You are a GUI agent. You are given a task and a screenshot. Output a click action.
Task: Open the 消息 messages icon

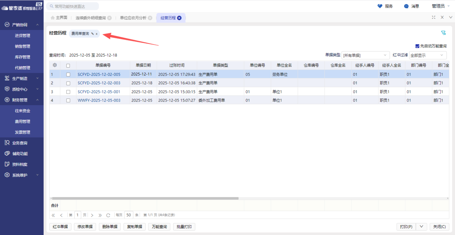[406, 6]
